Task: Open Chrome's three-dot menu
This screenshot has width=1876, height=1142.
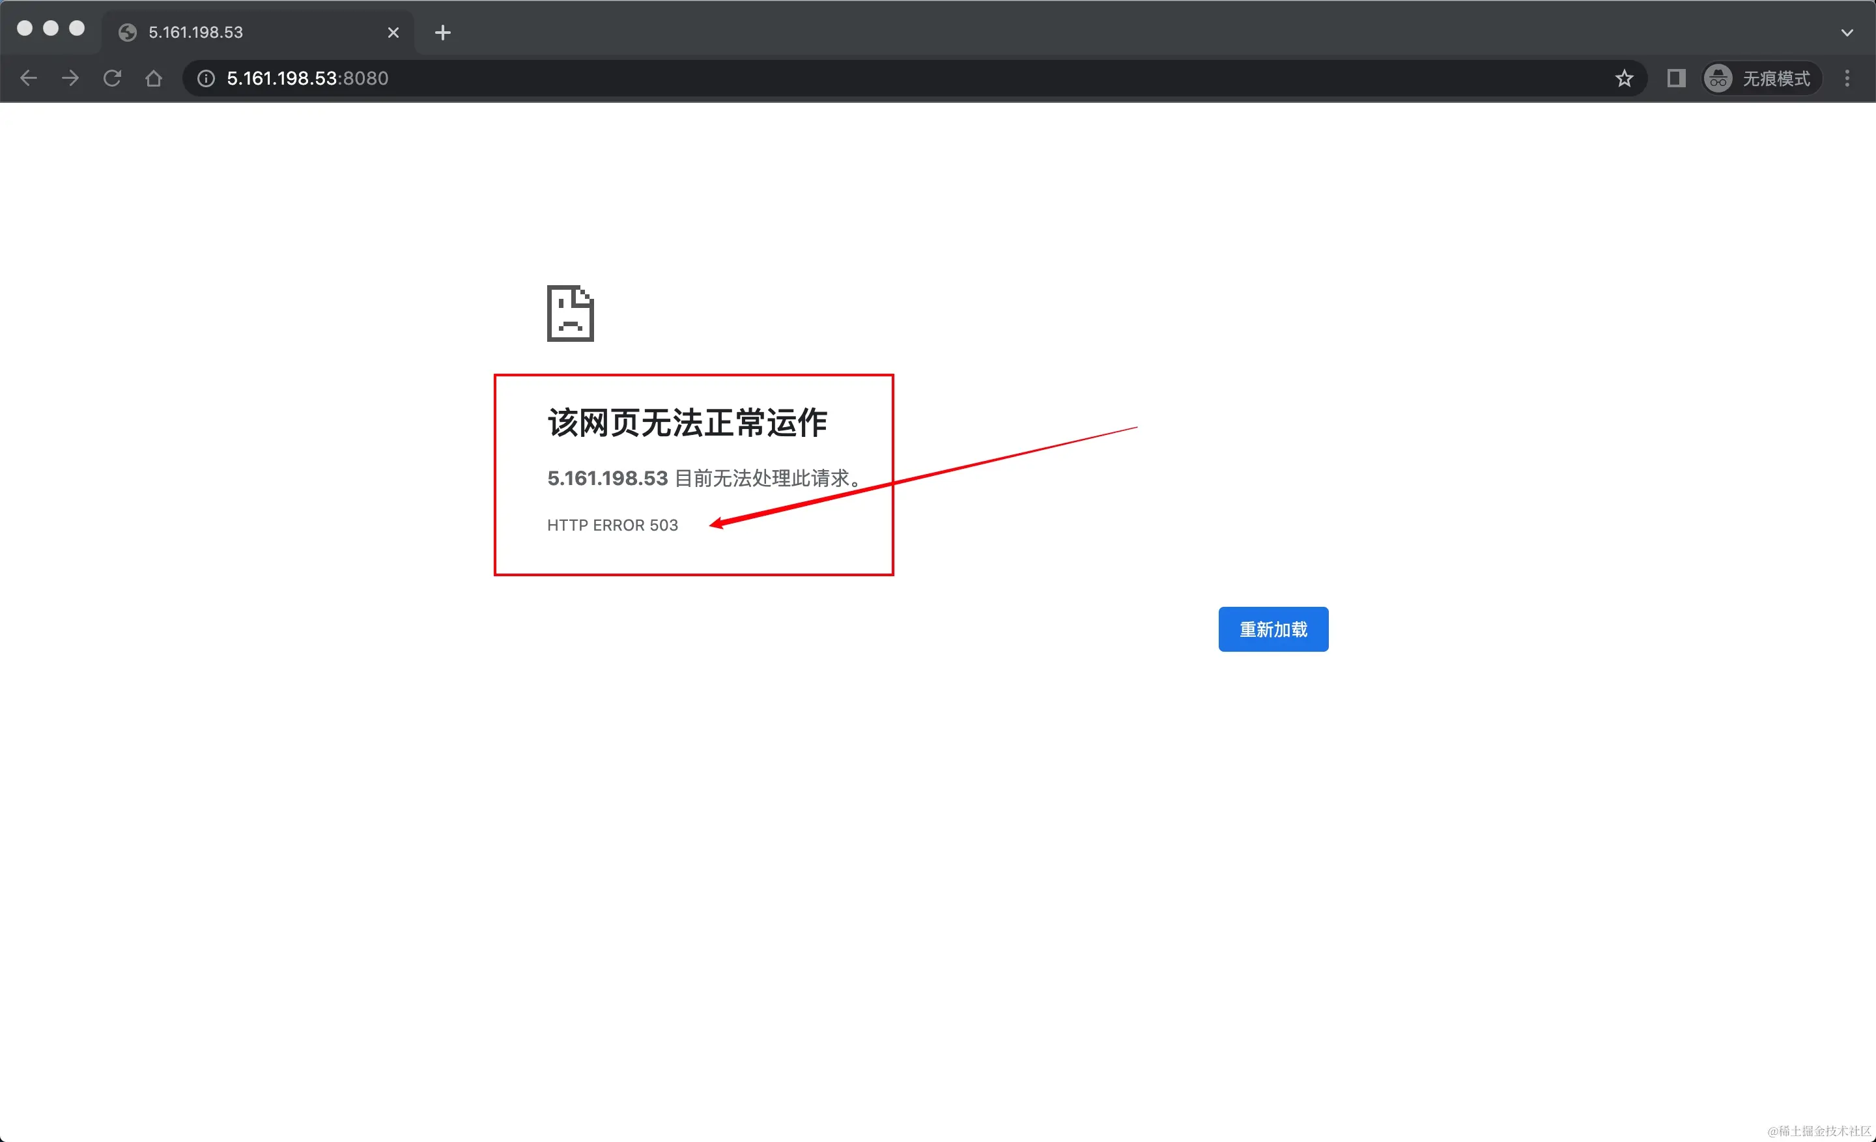Action: pos(1847,78)
